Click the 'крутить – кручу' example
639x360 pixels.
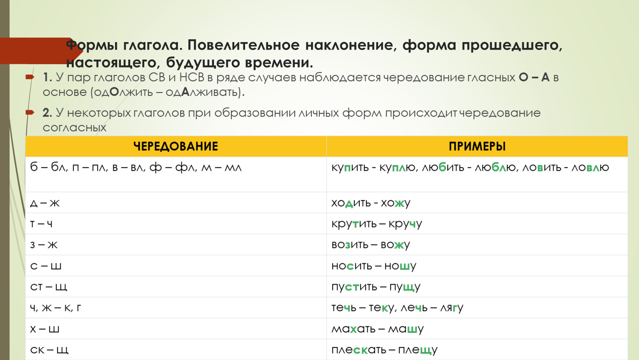coord(376,224)
